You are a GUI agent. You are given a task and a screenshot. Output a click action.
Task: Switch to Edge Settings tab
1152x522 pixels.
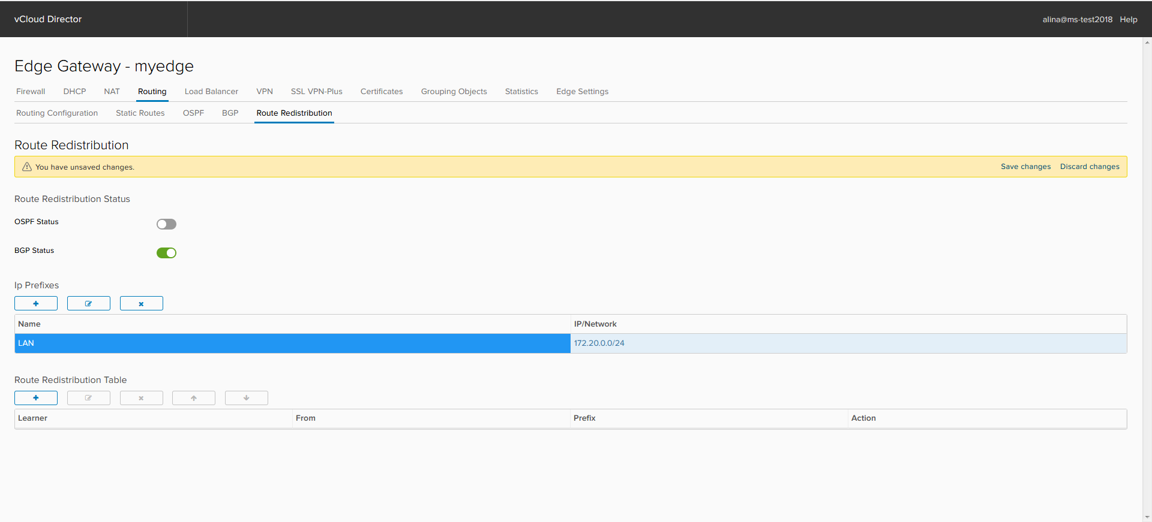tap(582, 92)
